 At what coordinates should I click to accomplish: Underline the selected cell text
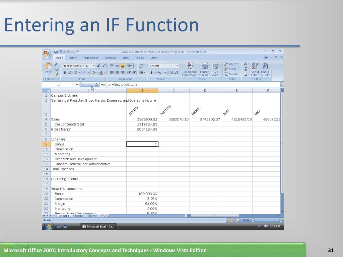click(75, 73)
